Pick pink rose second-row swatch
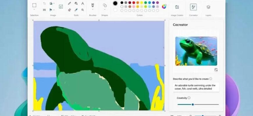The image size is (253, 116). (134, 7)
